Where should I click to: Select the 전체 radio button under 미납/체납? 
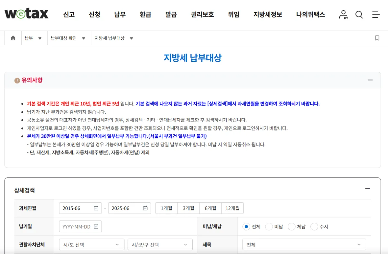click(246, 227)
